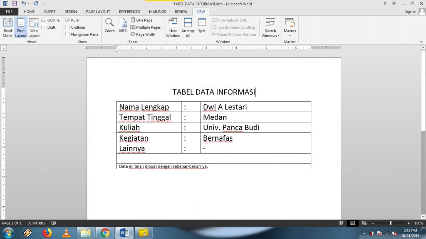The height and width of the screenshot is (239, 426).
Task: Click Sign in link
Action: 411,12
